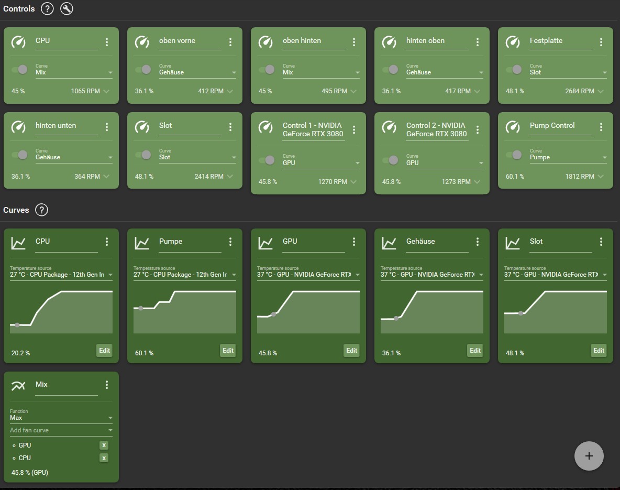Open three-dot menu on Slot control card

[x=230, y=127]
